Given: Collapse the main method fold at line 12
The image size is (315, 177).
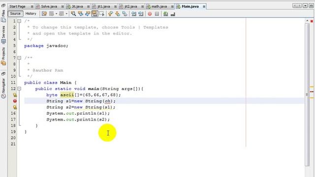Looking at the screenshot, I should coord(19,88).
